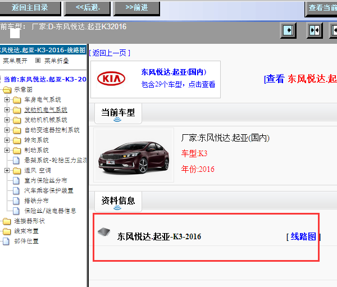Click the 连接器形状 folder icon
Viewport: 337px width, 287px height.
pos(7,221)
